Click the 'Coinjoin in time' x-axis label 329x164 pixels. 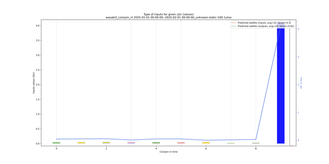click(x=169, y=152)
